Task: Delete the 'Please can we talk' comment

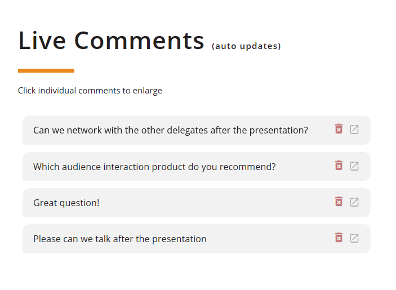Action: (339, 238)
